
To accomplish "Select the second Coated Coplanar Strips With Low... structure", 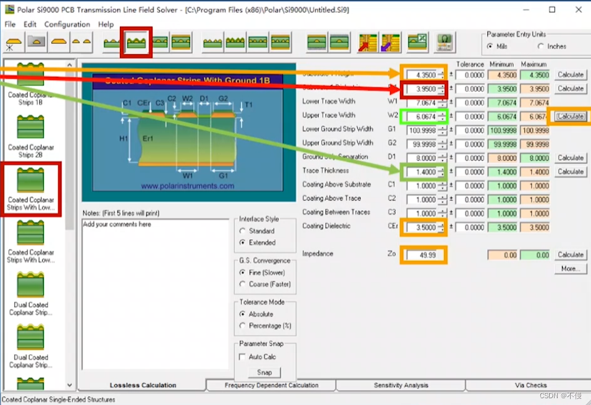I will (30, 242).
